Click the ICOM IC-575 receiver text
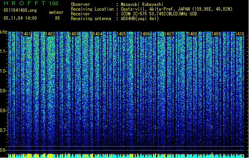 [159, 14]
